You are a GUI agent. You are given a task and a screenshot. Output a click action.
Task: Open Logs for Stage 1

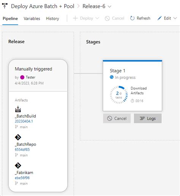tap(148, 118)
